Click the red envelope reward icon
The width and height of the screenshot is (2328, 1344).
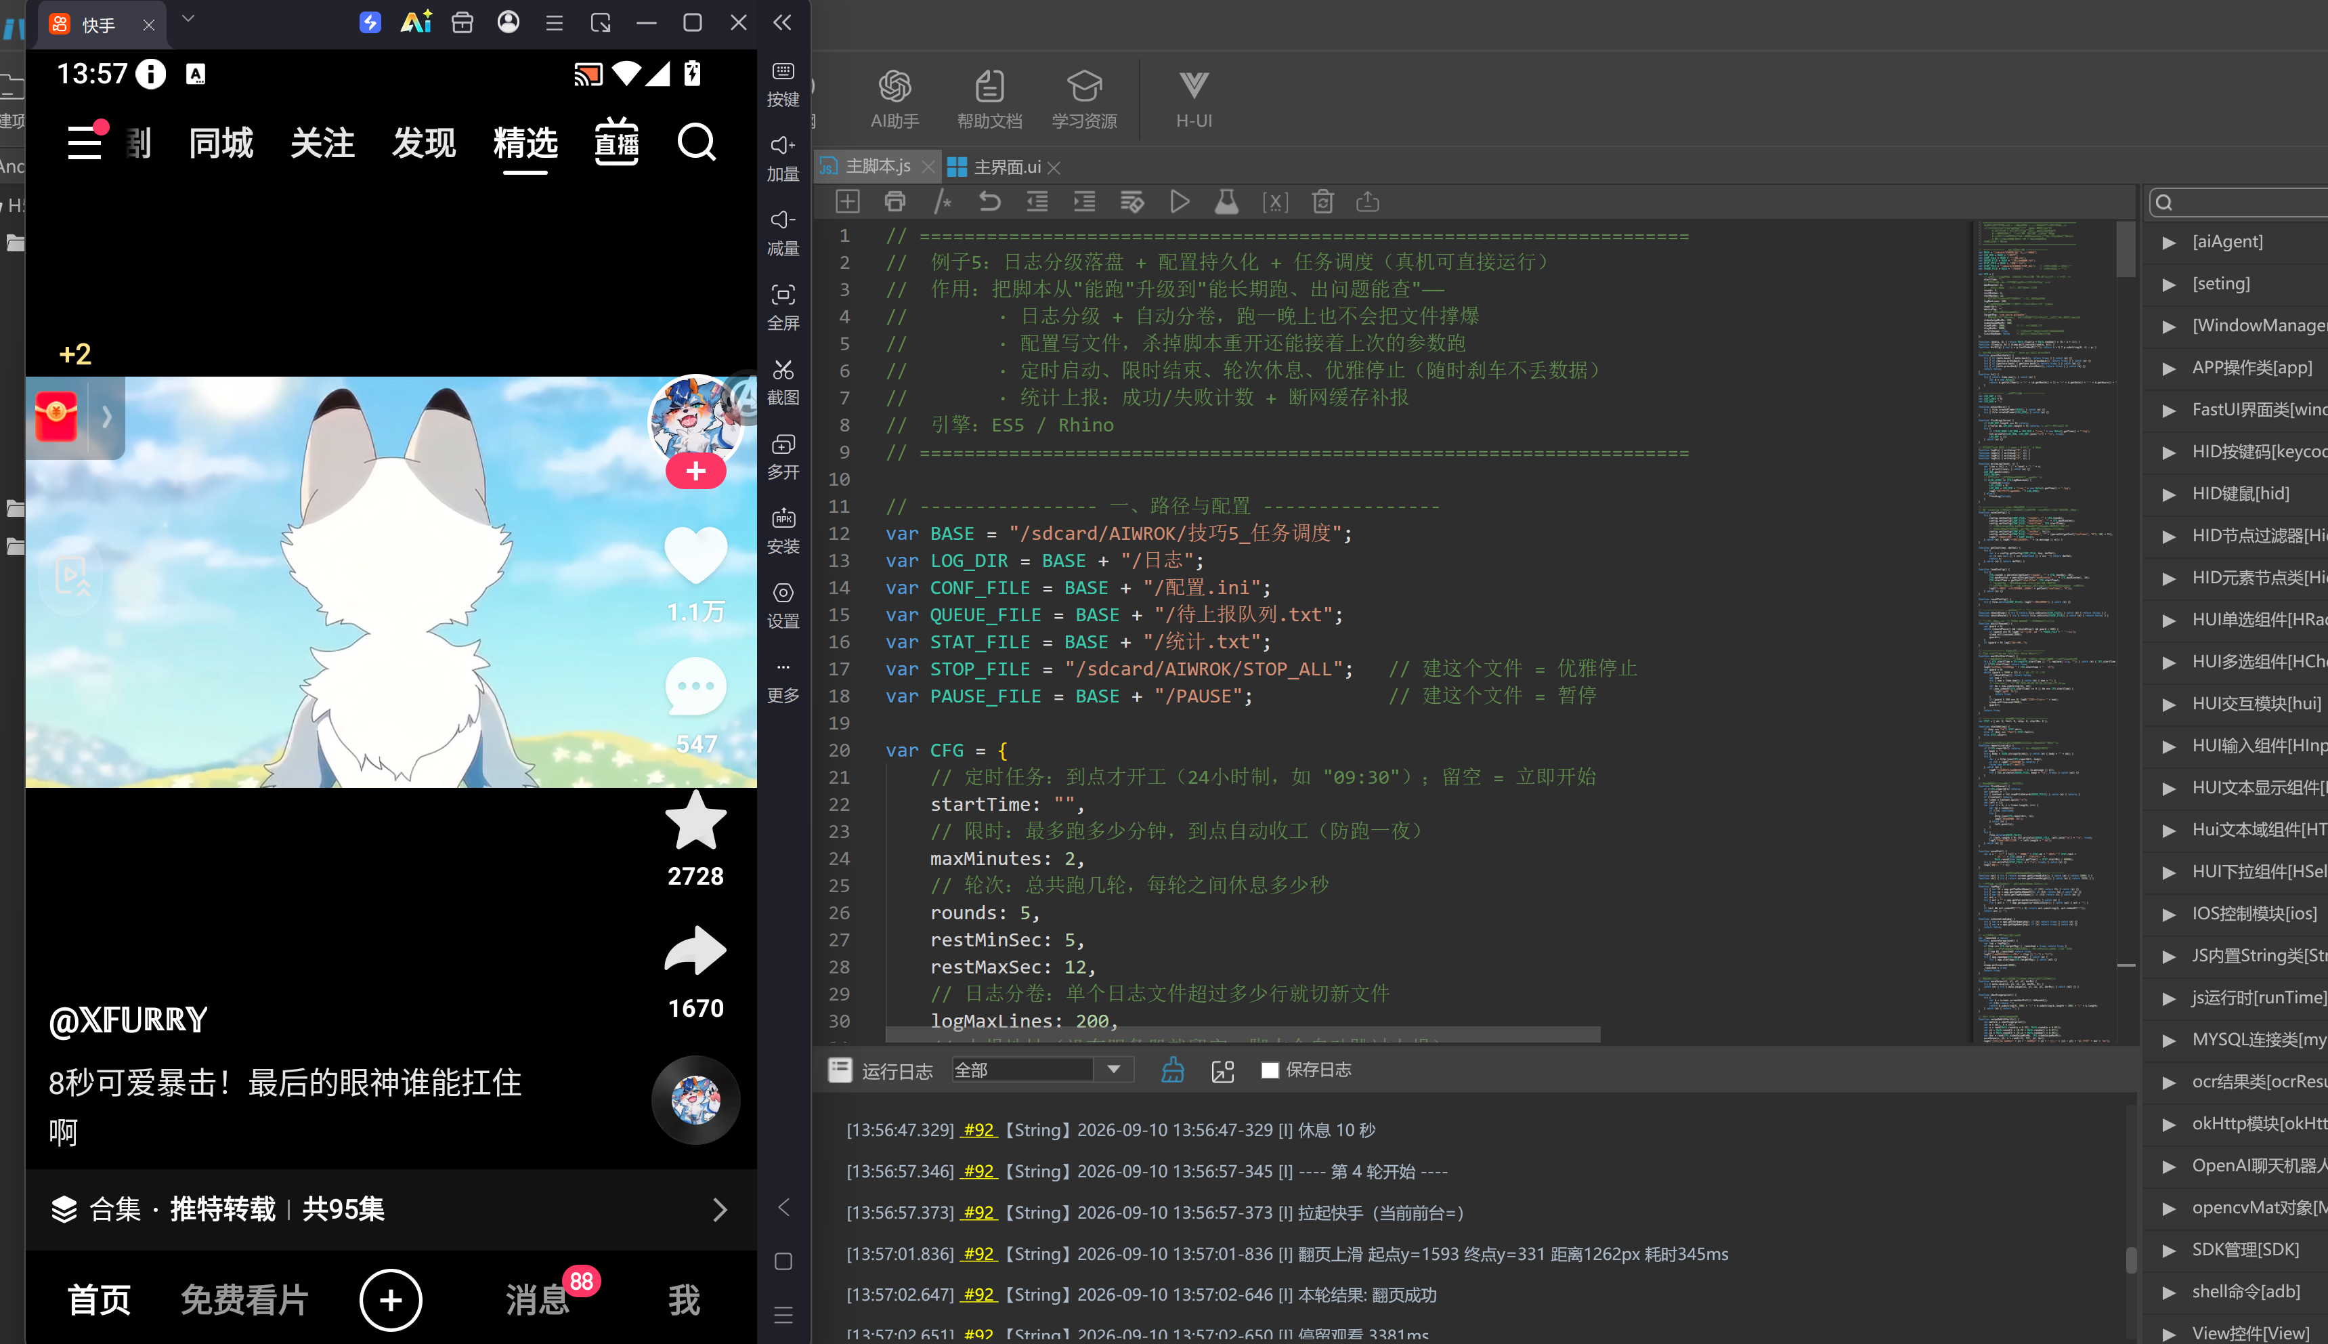pyautogui.click(x=56, y=417)
